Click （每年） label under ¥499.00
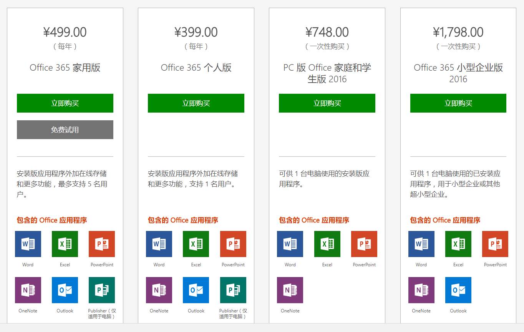Screen dimensions: 524x332 click(65, 46)
